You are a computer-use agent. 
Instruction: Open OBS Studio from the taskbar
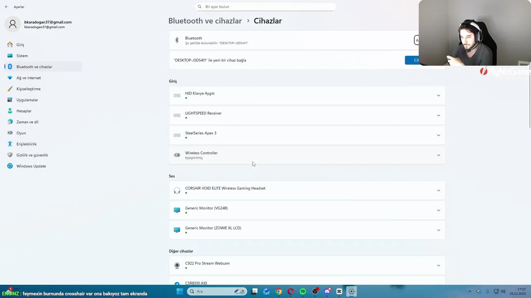315,291
